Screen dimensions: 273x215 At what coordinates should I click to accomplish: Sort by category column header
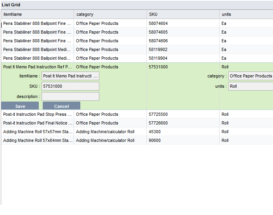coord(110,14)
